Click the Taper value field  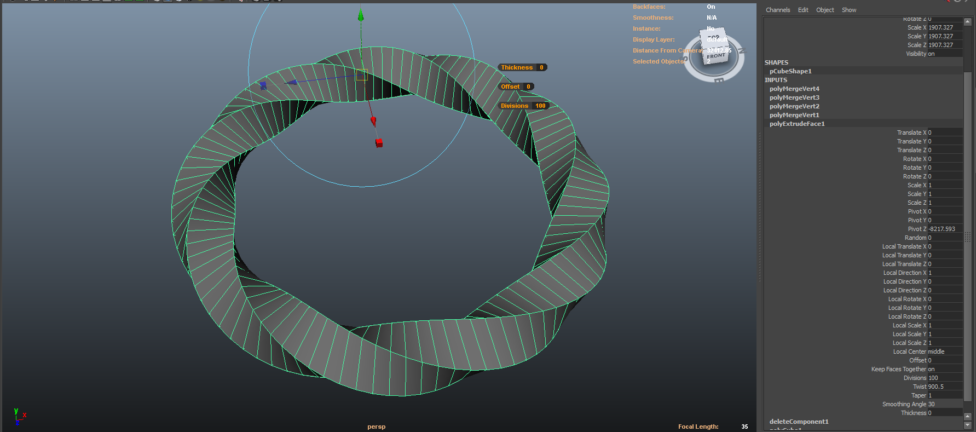[945, 395]
